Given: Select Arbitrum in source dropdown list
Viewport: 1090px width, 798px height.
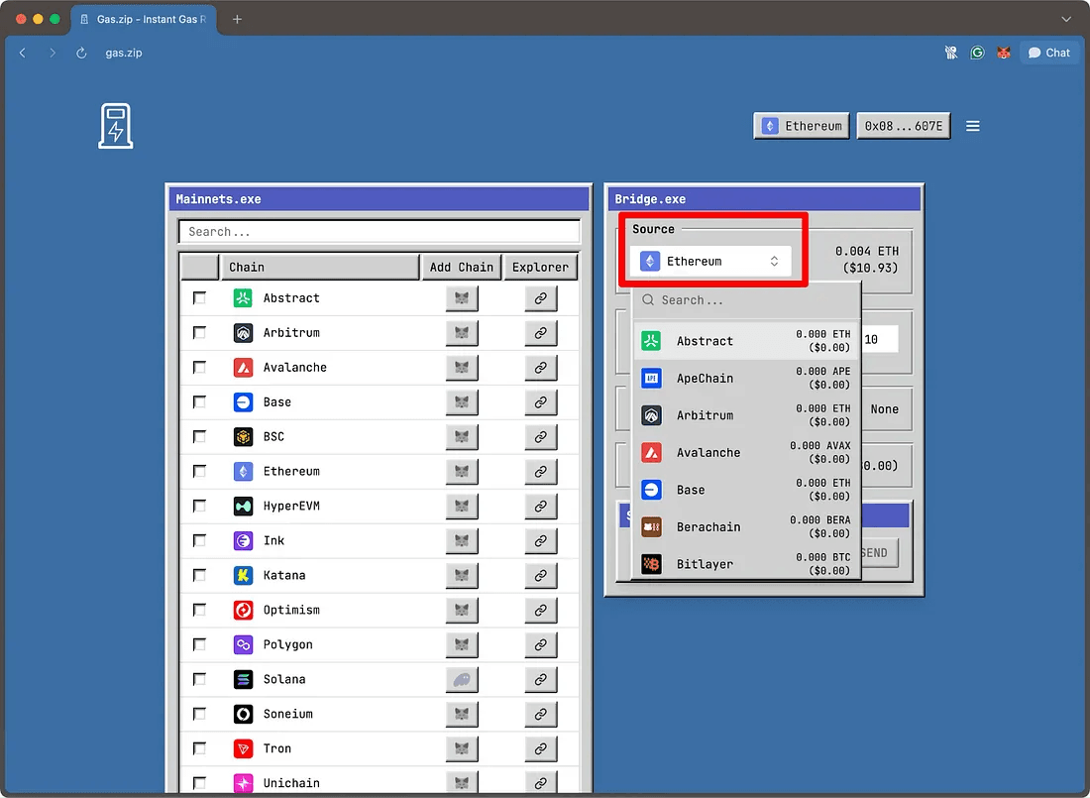Looking at the screenshot, I should [x=747, y=415].
